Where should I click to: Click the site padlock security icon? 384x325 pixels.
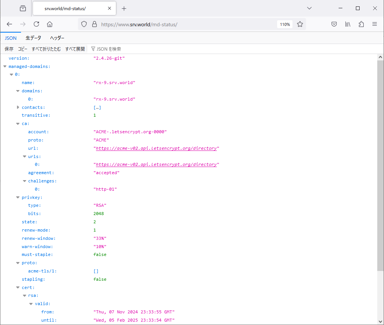pos(94,24)
